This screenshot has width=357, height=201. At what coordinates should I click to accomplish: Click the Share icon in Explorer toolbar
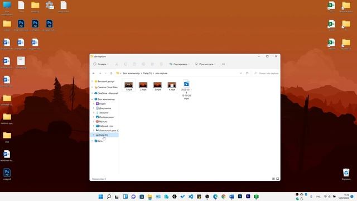[x=152, y=64]
